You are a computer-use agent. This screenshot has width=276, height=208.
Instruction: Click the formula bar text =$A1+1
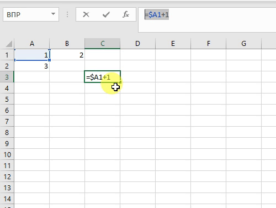[157, 14]
